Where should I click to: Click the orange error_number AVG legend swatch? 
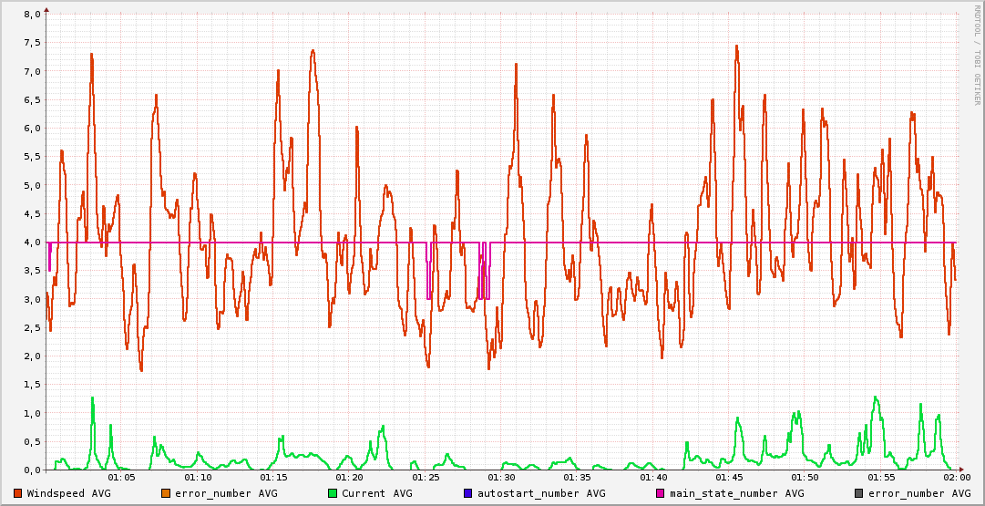coord(167,493)
